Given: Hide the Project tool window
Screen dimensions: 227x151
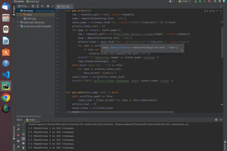Looking at the screenshot, I should point(53,6).
